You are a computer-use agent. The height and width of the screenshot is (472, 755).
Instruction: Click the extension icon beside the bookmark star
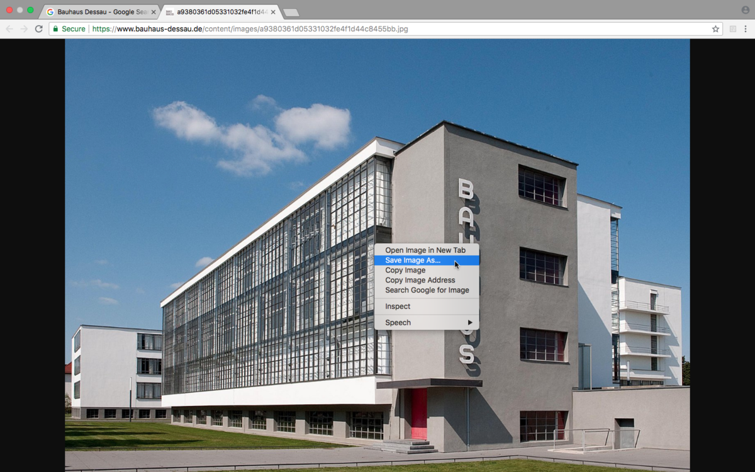(x=732, y=29)
